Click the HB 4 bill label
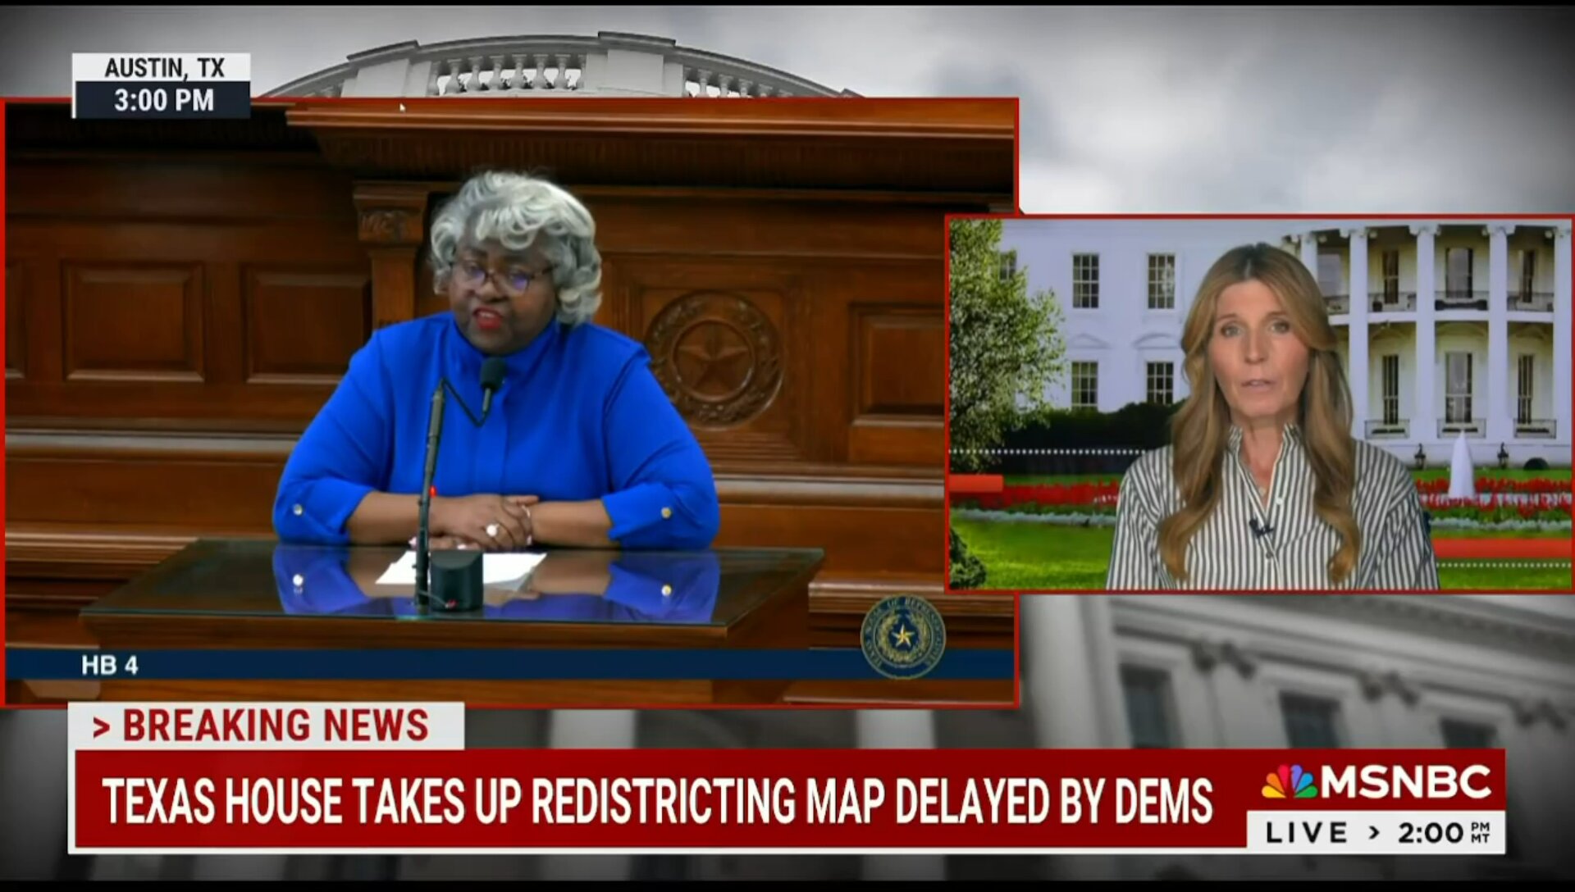Image resolution: width=1575 pixels, height=892 pixels. point(109,665)
